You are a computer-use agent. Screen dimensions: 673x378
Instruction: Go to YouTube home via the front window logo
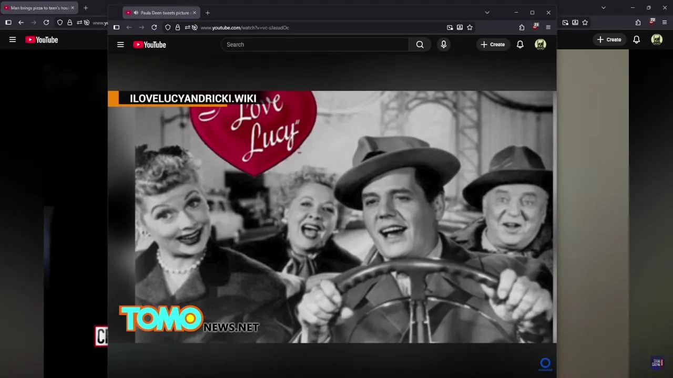pyautogui.click(x=149, y=45)
